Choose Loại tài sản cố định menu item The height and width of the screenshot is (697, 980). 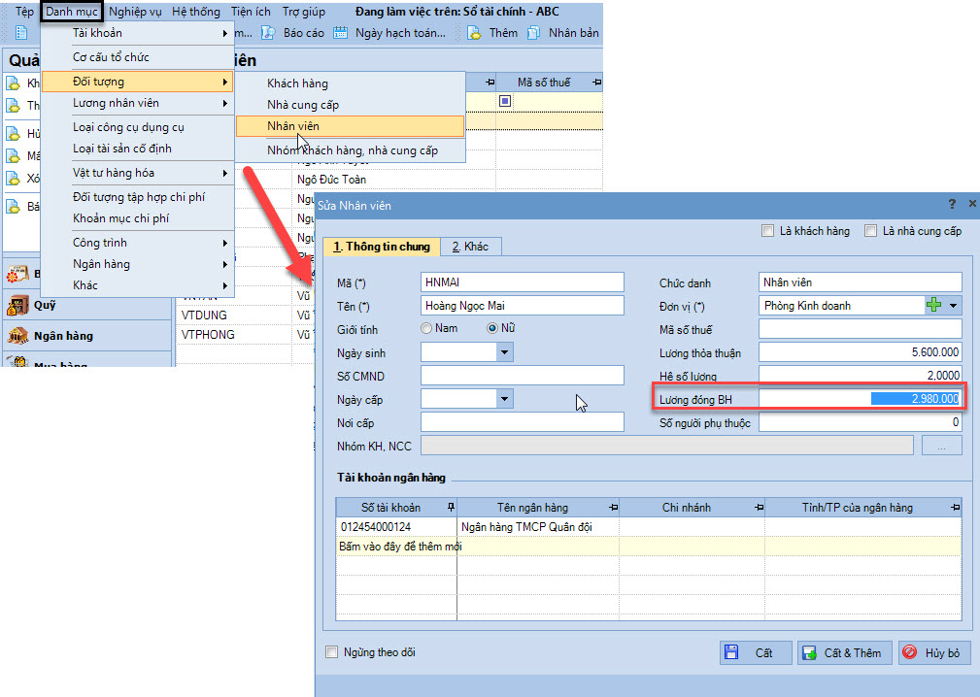click(x=138, y=149)
